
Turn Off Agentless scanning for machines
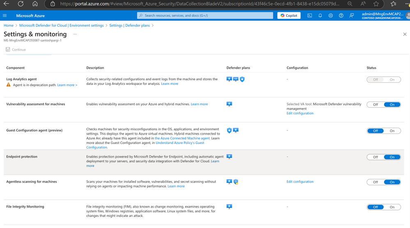tap(376, 182)
